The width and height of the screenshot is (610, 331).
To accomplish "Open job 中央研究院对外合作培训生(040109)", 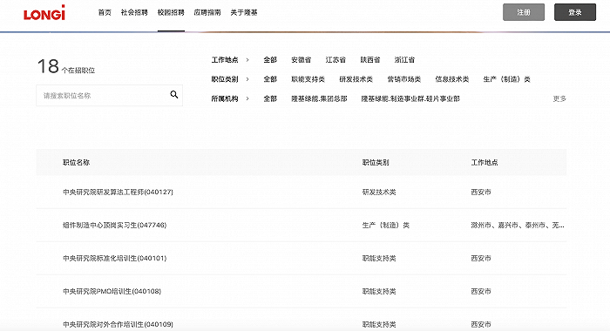I will [118, 324].
